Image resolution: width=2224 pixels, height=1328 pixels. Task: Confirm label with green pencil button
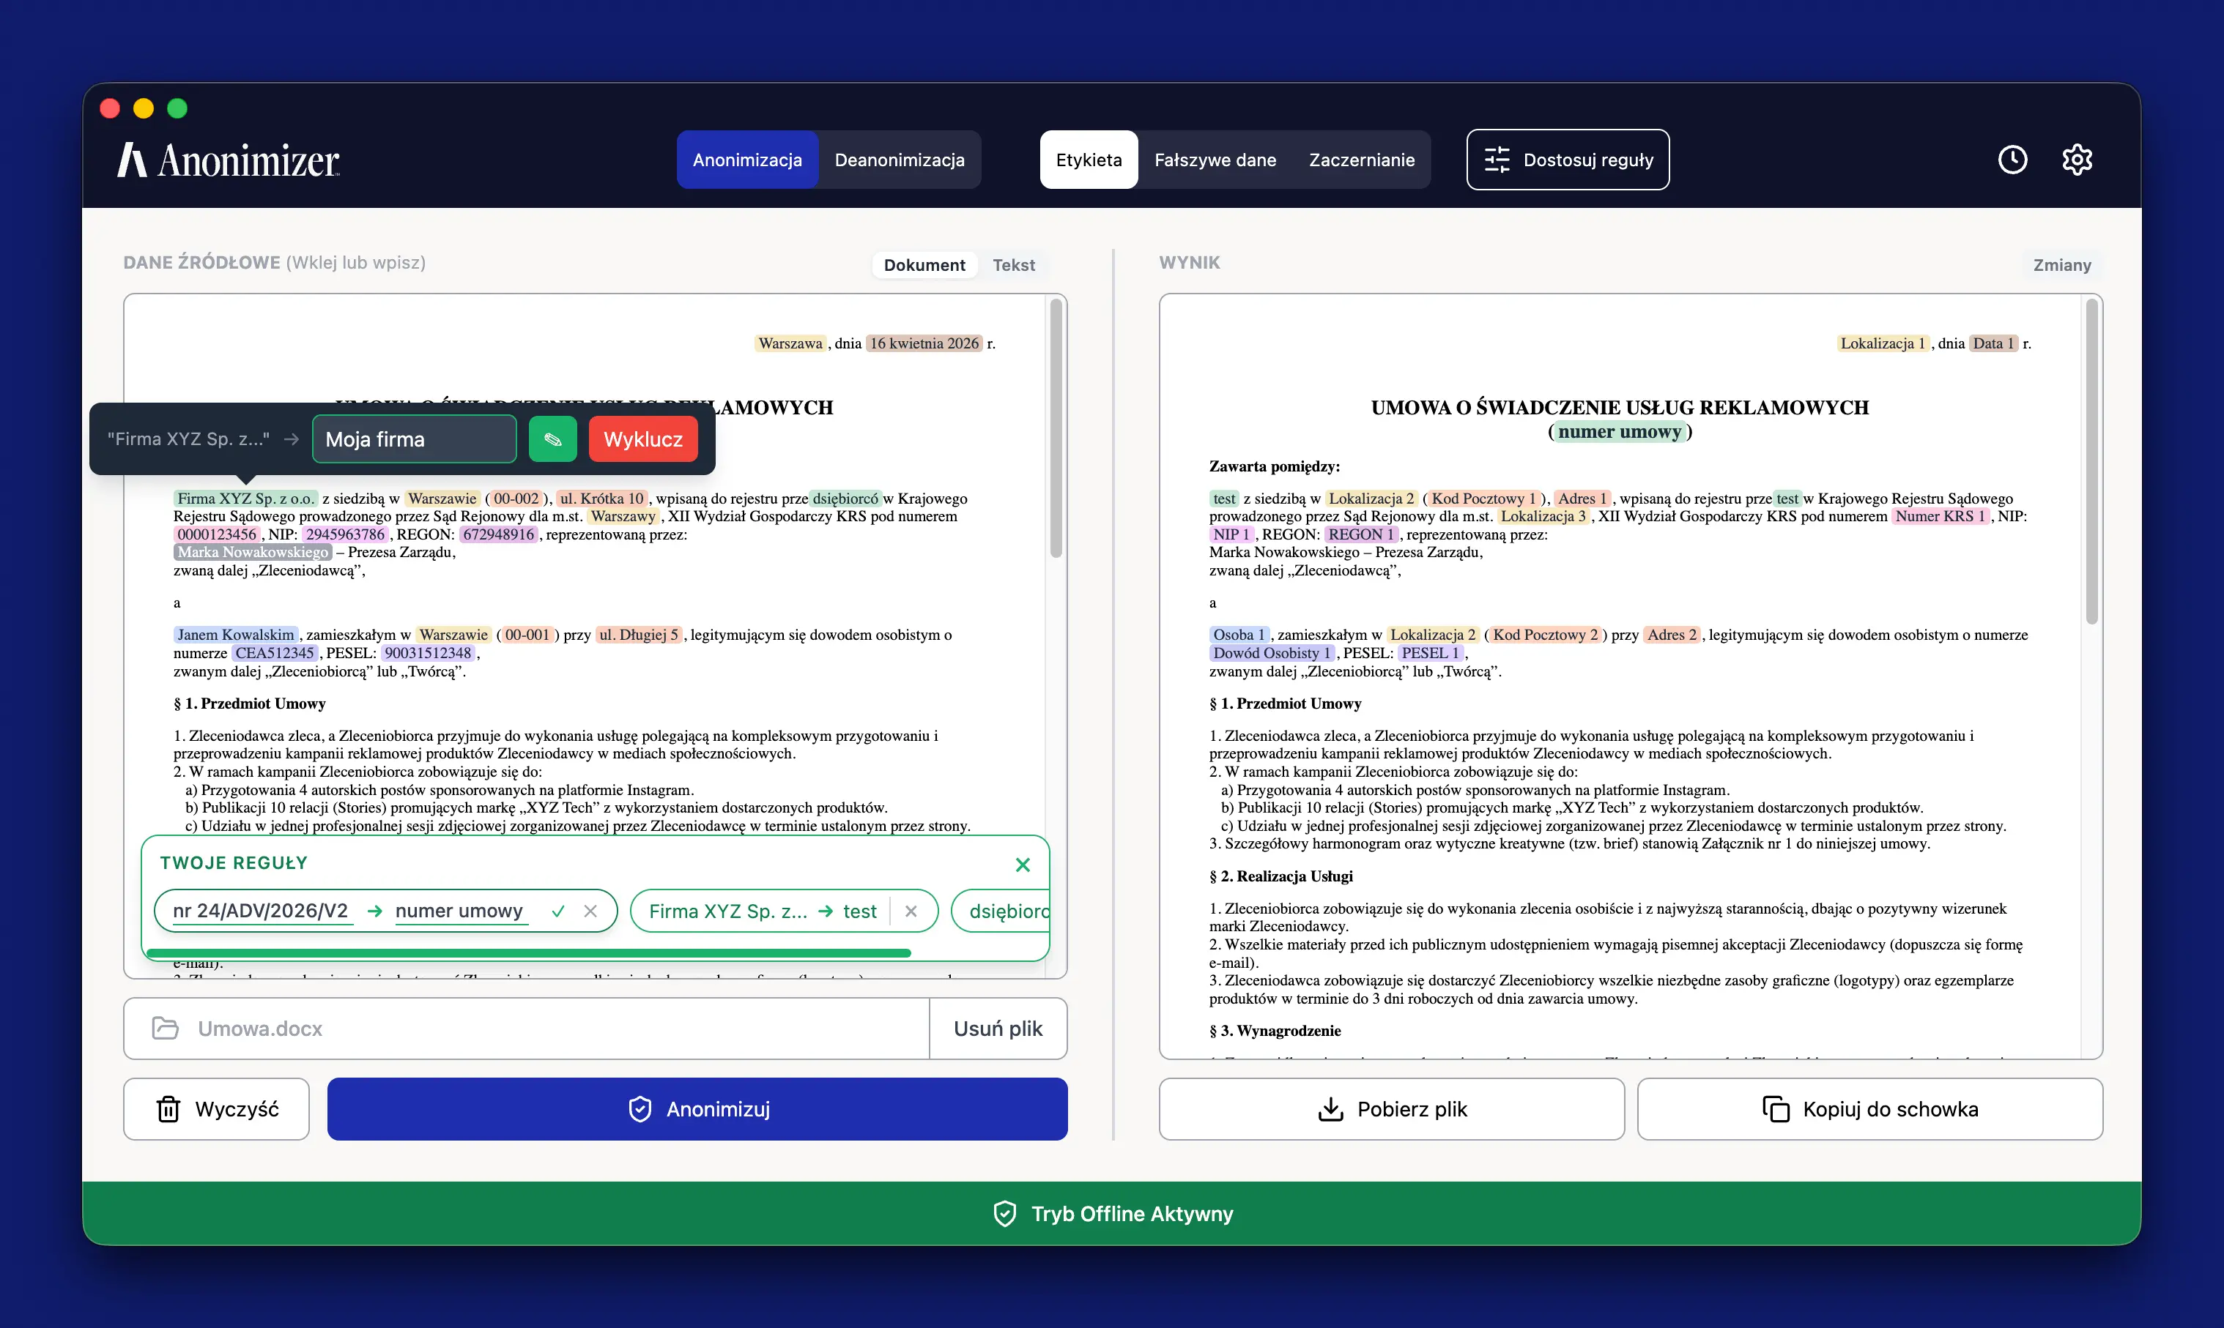click(x=552, y=439)
